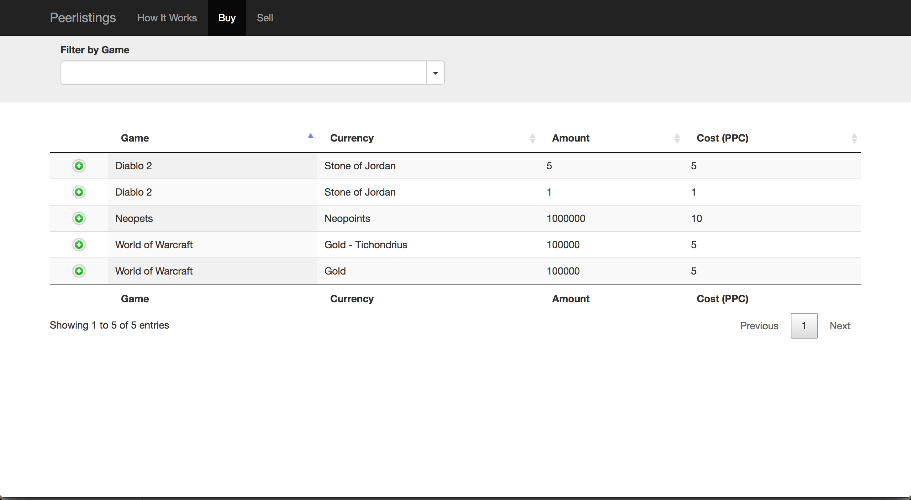This screenshot has width=911, height=500.
Task: Select page 1 pagination button
Action: coord(804,326)
